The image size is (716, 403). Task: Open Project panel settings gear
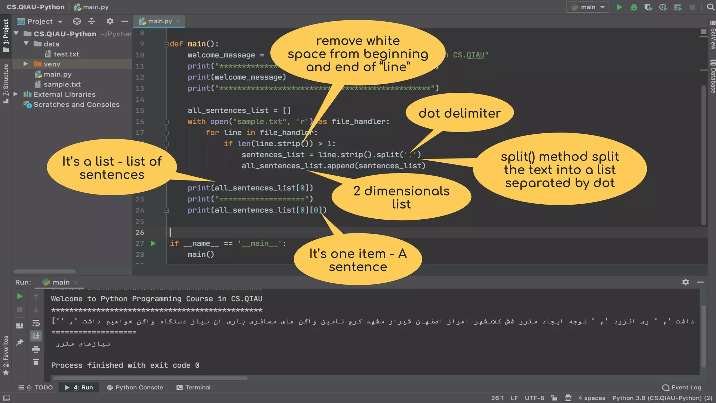[110, 21]
